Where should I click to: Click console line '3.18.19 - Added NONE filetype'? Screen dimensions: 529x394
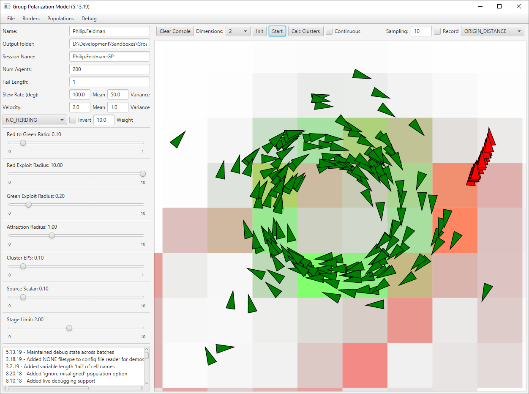point(75,359)
